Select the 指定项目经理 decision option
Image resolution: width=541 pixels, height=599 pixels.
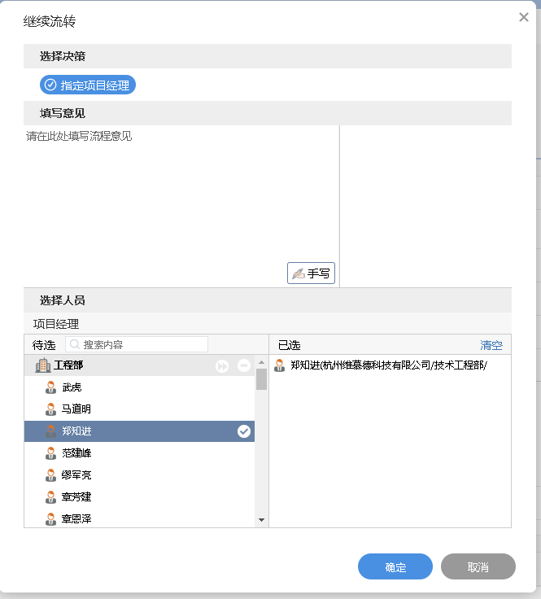click(88, 85)
